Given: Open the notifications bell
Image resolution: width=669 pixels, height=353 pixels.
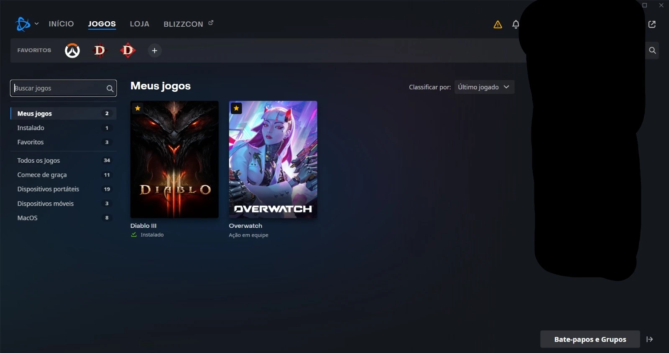Looking at the screenshot, I should point(516,25).
